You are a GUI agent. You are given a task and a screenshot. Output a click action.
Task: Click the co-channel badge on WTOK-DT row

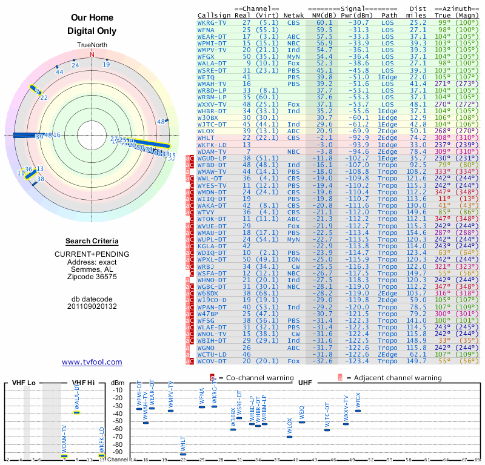(x=192, y=219)
